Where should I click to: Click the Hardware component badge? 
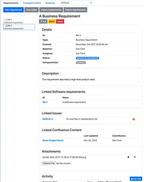pos(81,63)
